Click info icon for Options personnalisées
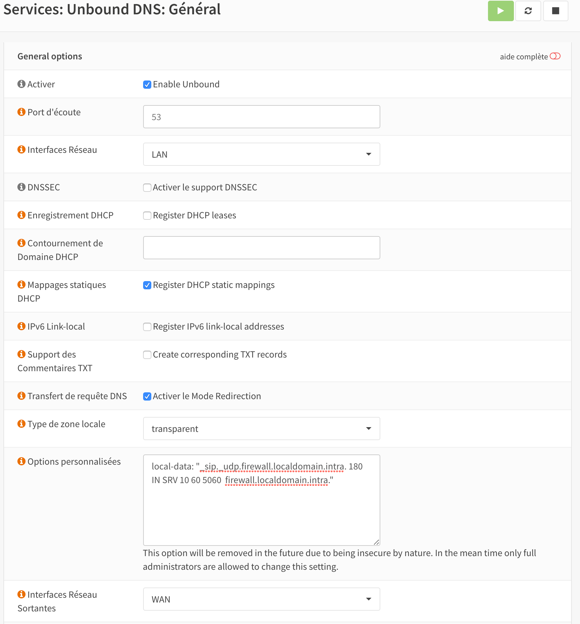Viewport: 580px width, 624px height. 21,461
